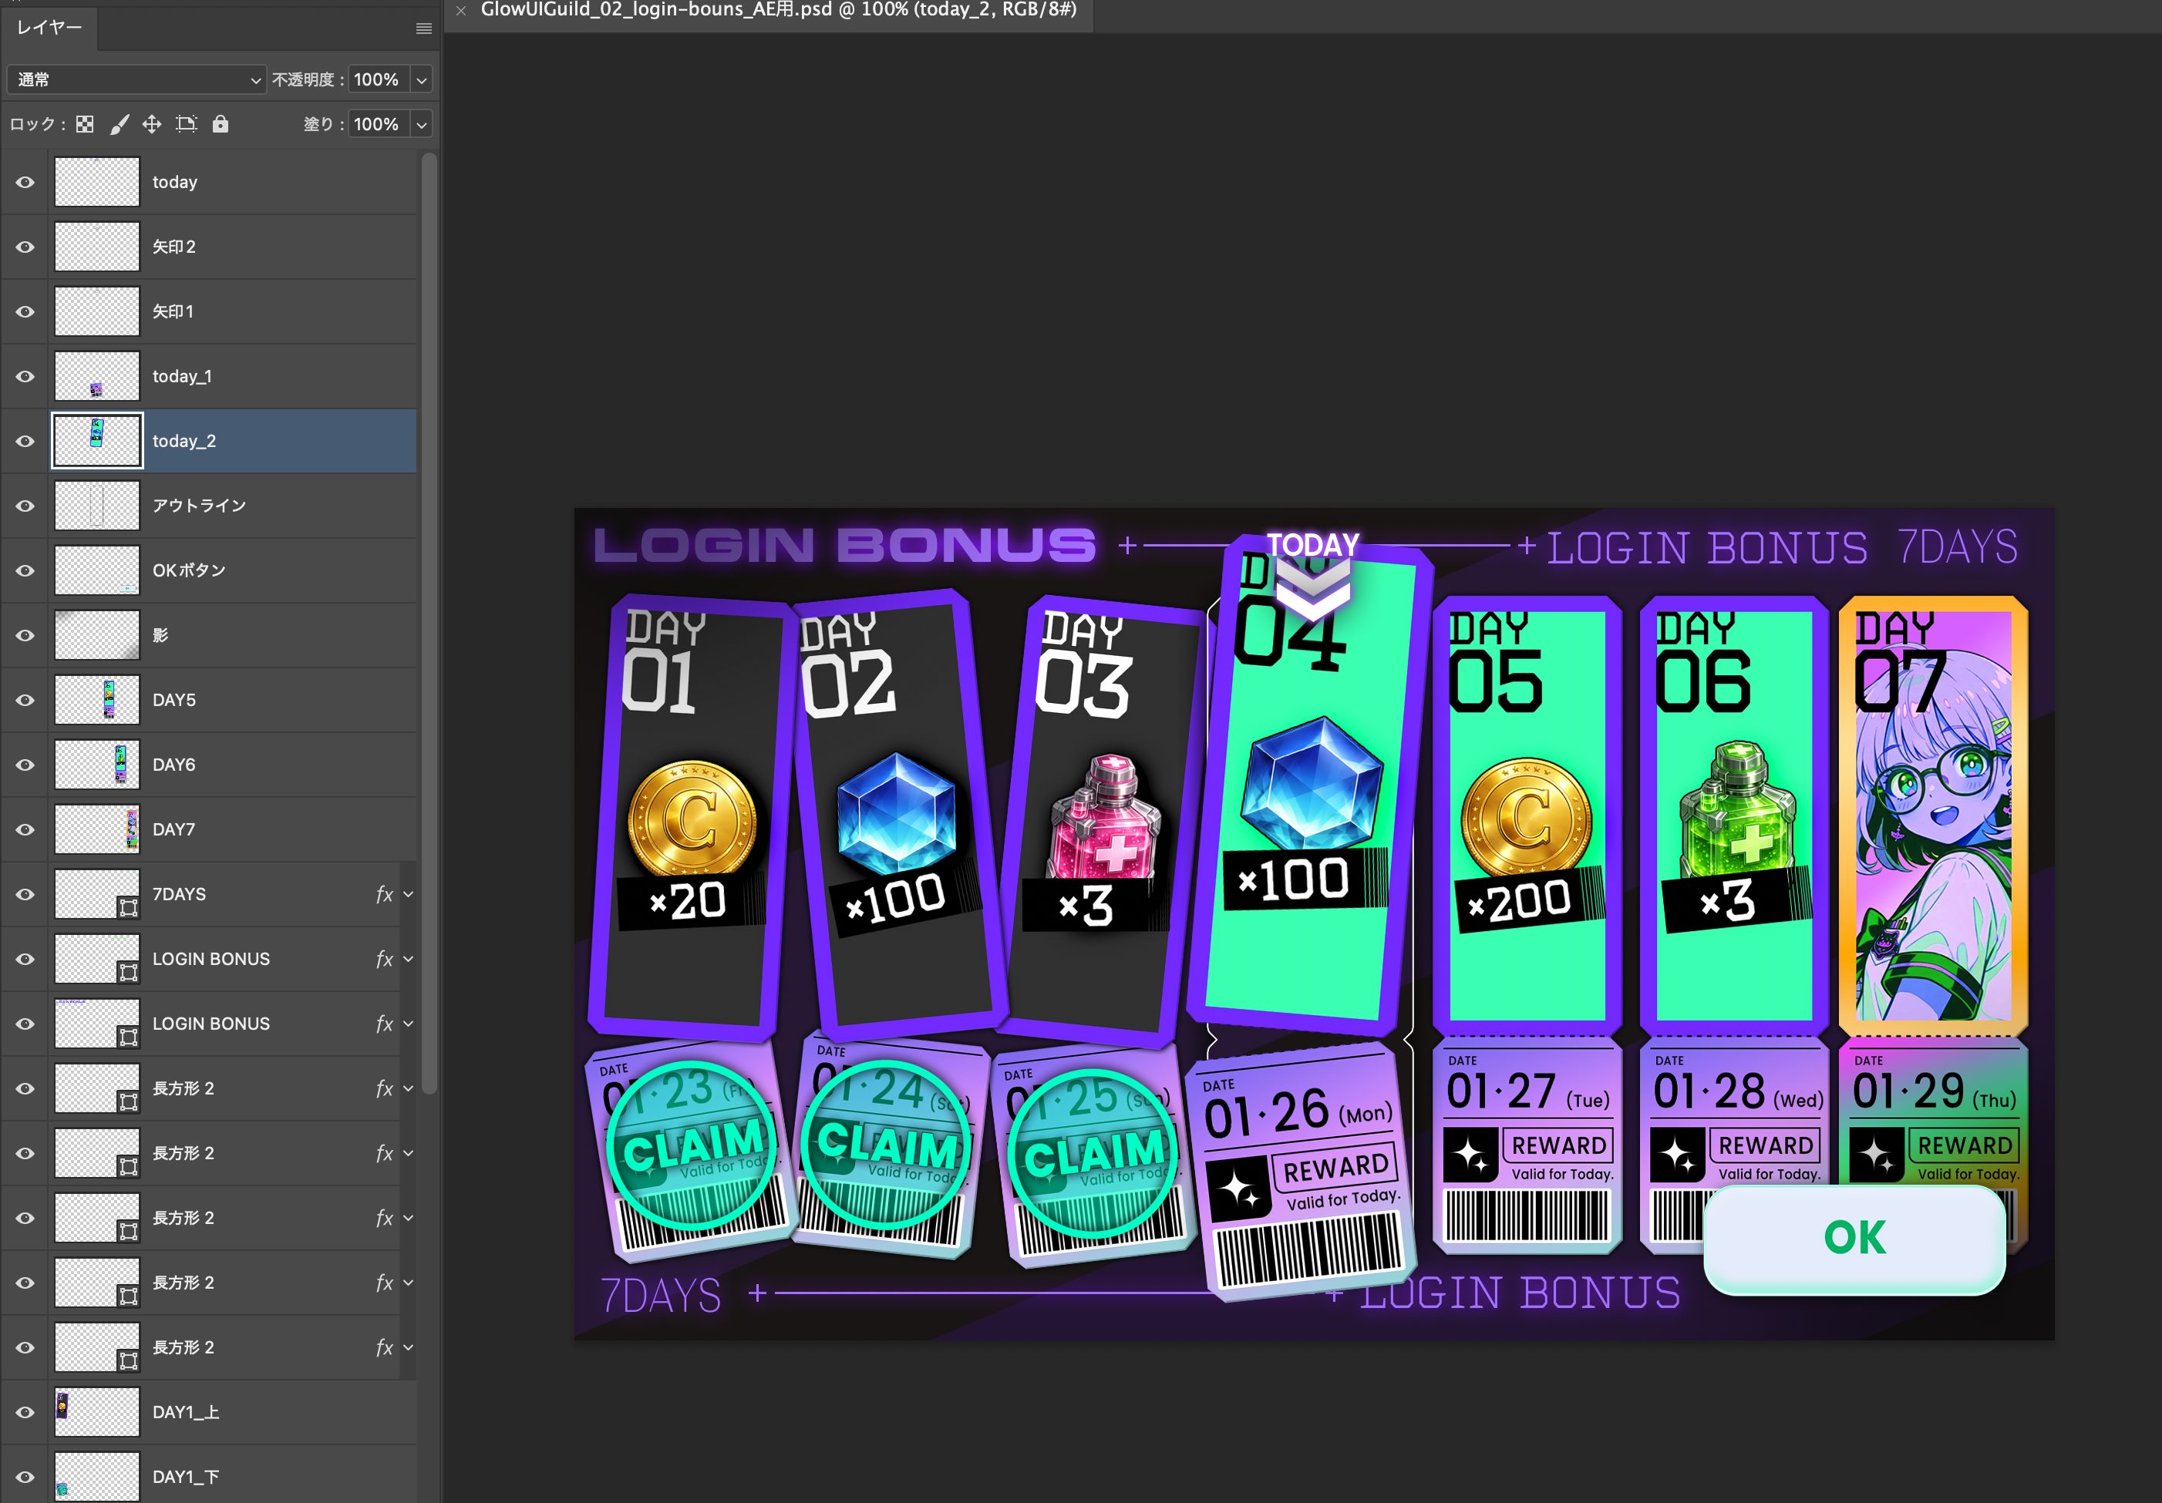Click the lock all padlock icon
This screenshot has height=1503, width=2162.
221,124
